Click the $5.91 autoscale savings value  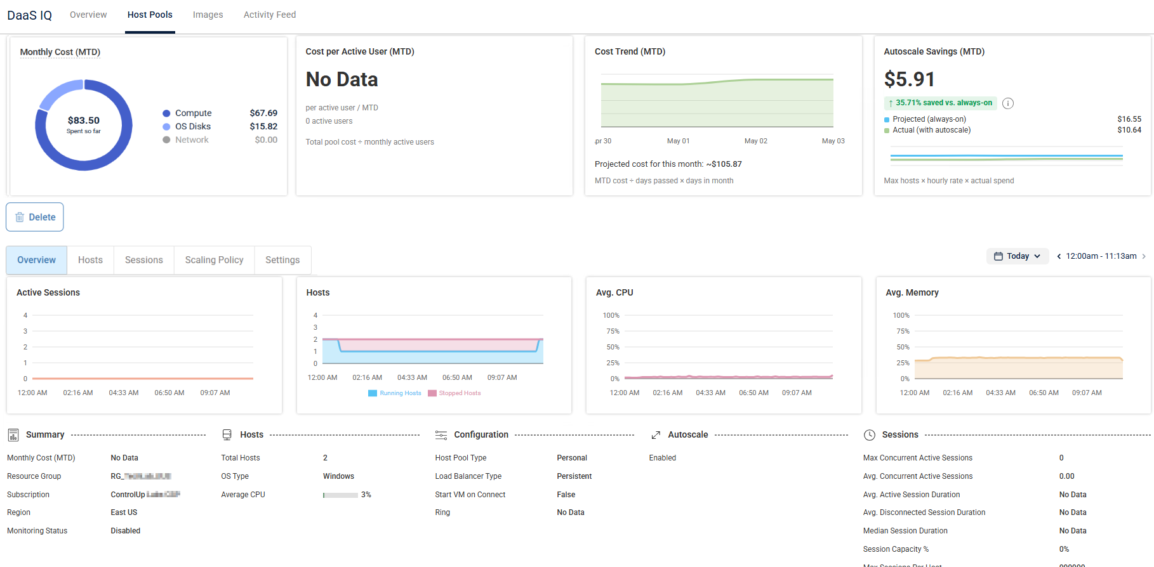(x=910, y=79)
